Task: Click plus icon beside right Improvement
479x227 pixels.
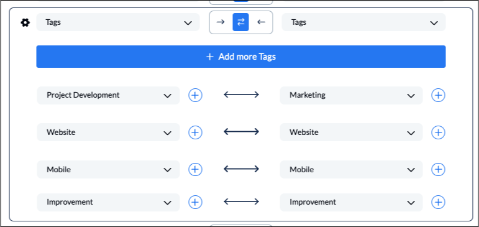Action: pyautogui.click(x=438, y=202)
